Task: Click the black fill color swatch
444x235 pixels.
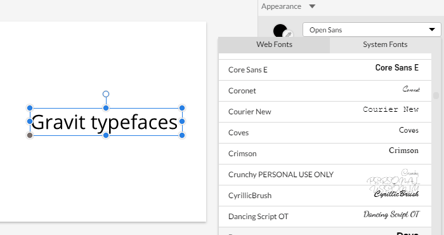Action: coord(280,30)
